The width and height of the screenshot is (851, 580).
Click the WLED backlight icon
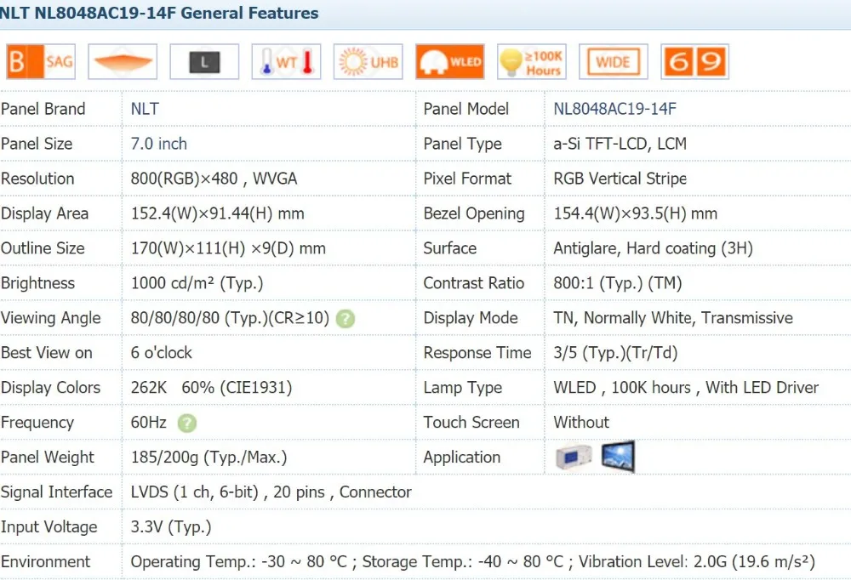(450, 62)
